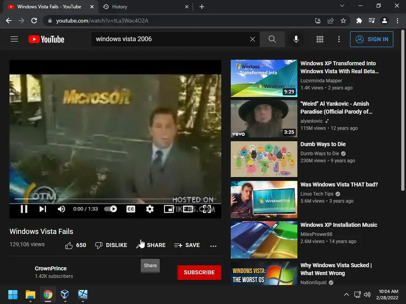
Task: Select the Windows Vista Fails YouTube tab
Action: [x=49, y=7]
